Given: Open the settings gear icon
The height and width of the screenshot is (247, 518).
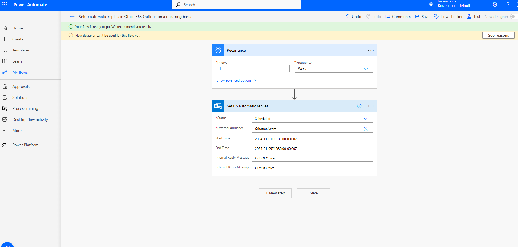Looking at the screenshot, I should [x=495, y=4].
